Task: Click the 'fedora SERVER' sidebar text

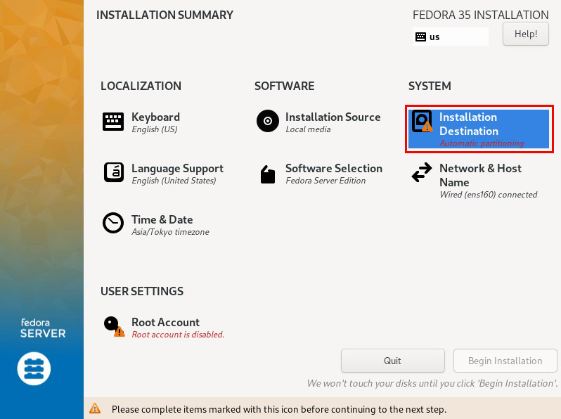Action: [x=43, y=328]
